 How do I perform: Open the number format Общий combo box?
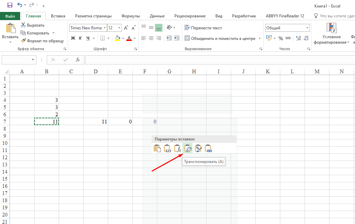[x=287, y=28]
